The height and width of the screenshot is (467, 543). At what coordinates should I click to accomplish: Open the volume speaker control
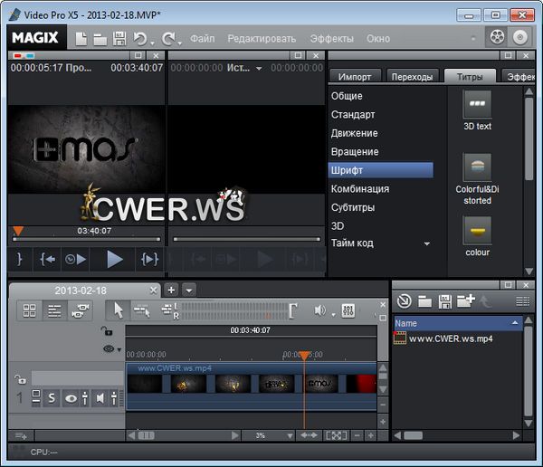[319, 310]
